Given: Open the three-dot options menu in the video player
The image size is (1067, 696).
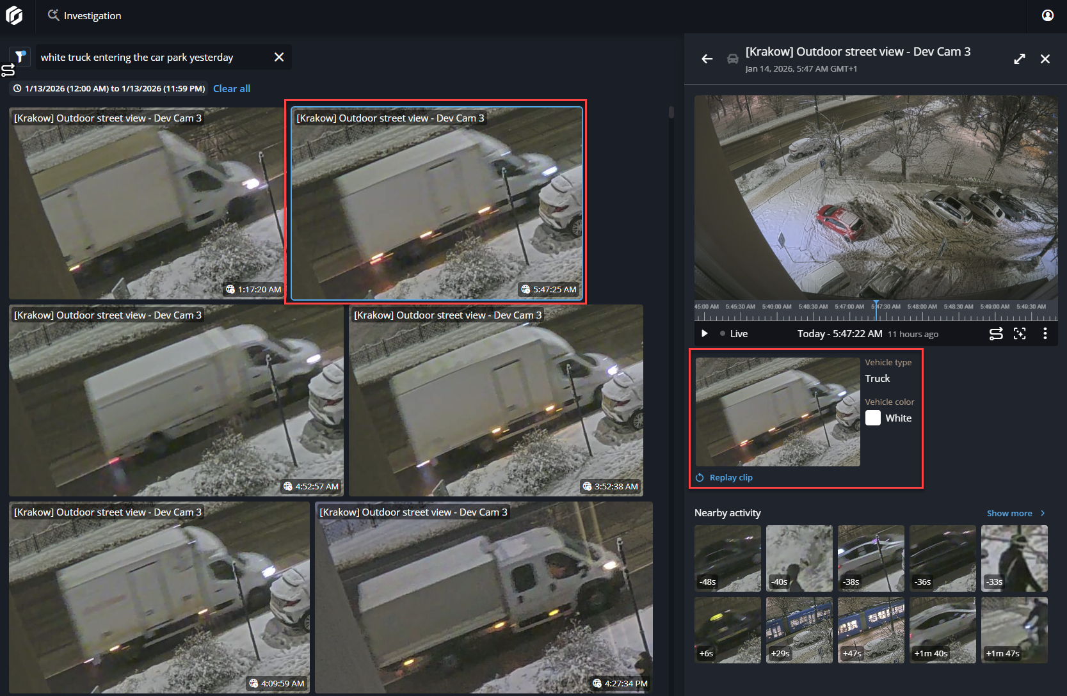Looking at the screenshot, I should [x=1045, y=333].
